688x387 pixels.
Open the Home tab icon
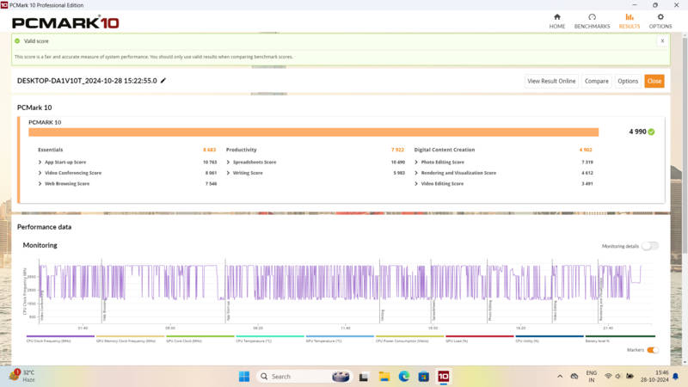556,17
